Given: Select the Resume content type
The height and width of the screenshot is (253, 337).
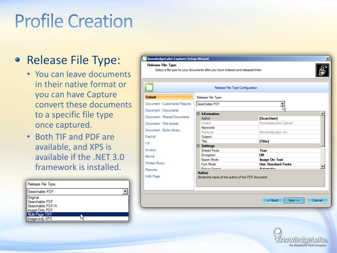Looking at the screenshot, I should click(x=151, y=170).
